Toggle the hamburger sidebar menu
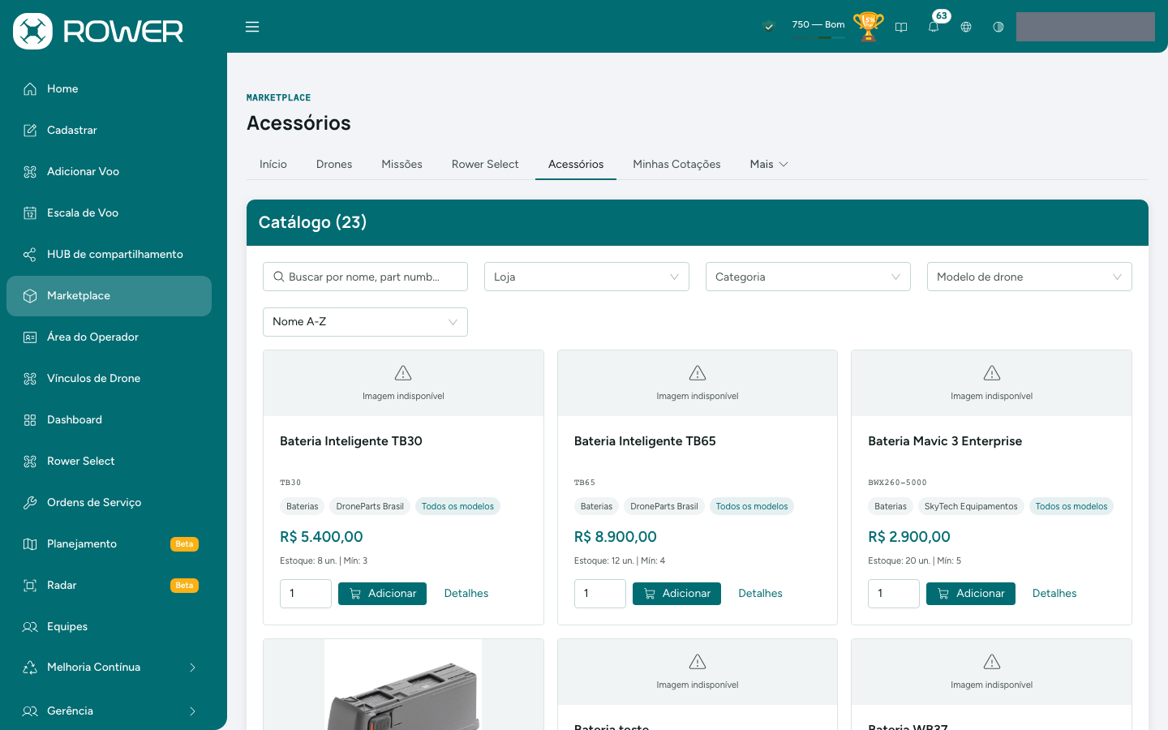Image resolution: width=1168 pixels, height=730 pixels. [x=252, y=27]
